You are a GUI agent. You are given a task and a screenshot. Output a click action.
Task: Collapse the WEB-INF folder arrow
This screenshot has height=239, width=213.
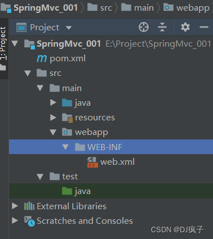pyautogui.click(x=65, y=147)
